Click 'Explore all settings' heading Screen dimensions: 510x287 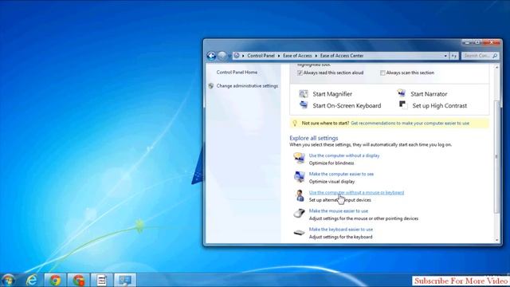tap(313, 138)
